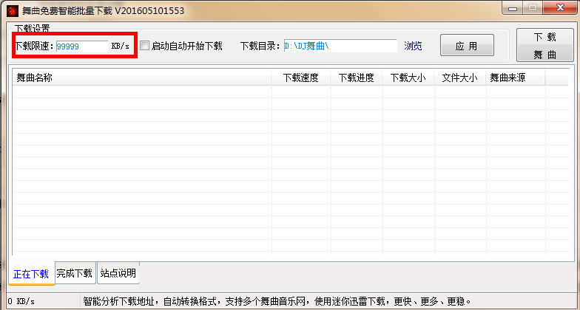
Task: Minimize the window
Action: (513, 8)
